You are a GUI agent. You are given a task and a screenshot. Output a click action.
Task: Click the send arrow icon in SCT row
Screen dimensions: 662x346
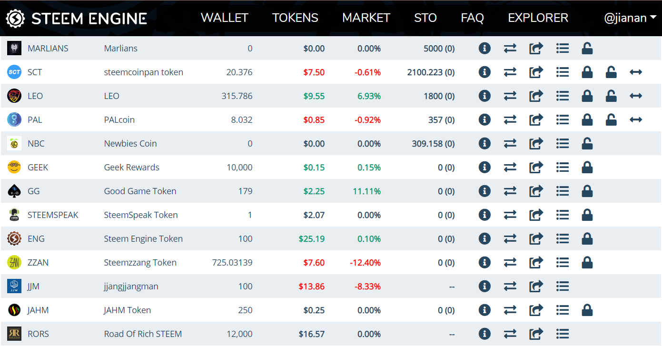pyautogui.click(x=536, y=72)
